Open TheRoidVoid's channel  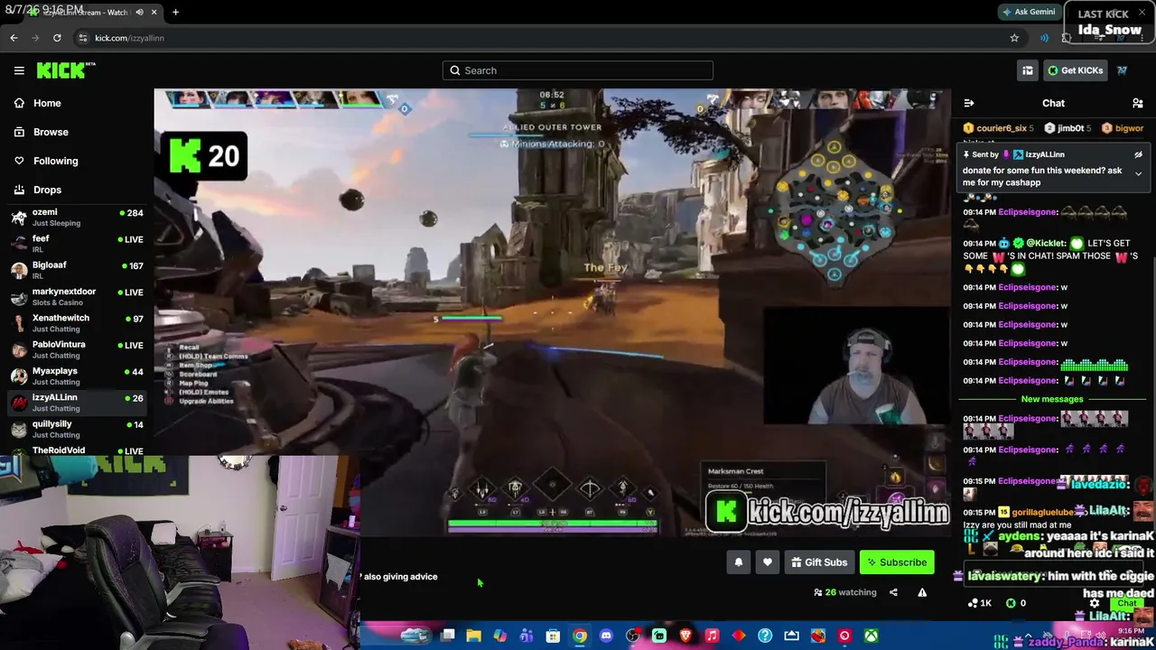(77, 450)
